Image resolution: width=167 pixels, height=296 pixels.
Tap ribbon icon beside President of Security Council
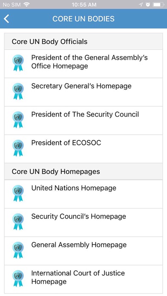[18, 120]
